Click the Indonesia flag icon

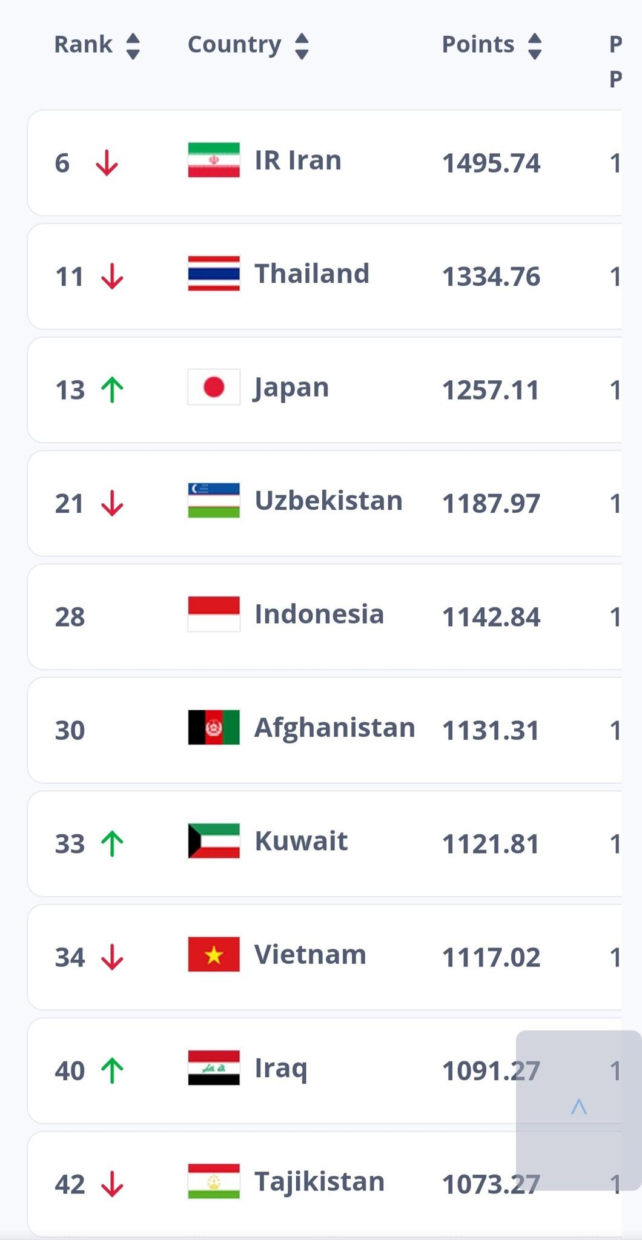click(x=214, y=614)
